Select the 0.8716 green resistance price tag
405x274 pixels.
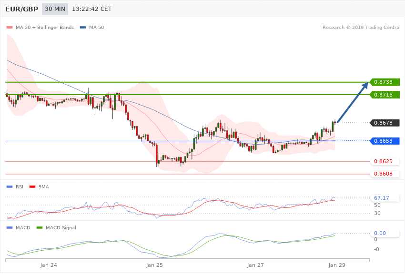(385, 95)
